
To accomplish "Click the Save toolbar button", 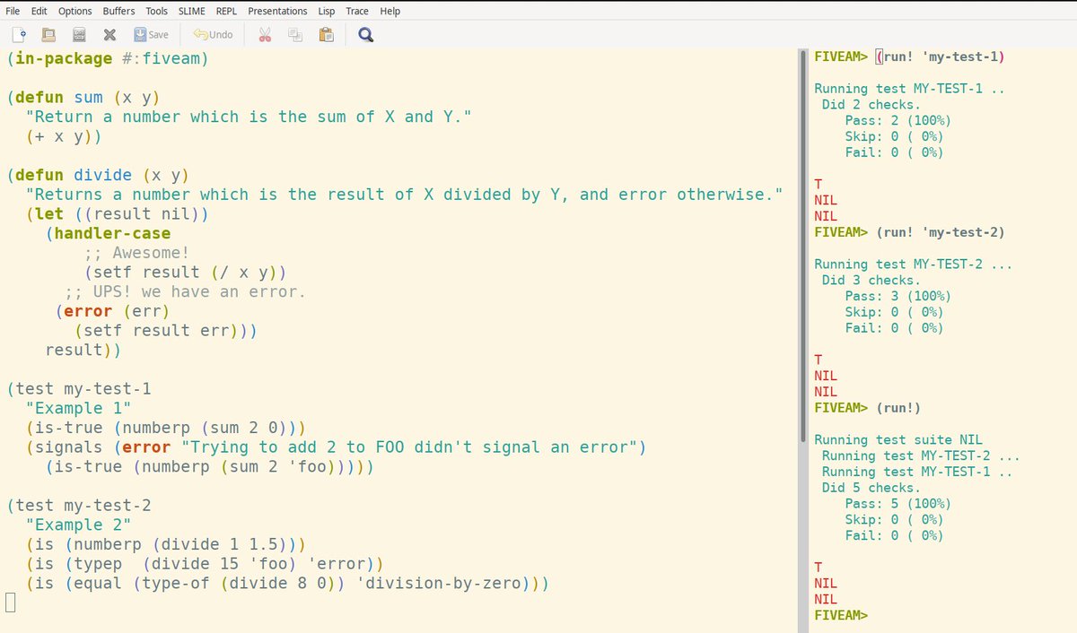I will click(151, 35).
